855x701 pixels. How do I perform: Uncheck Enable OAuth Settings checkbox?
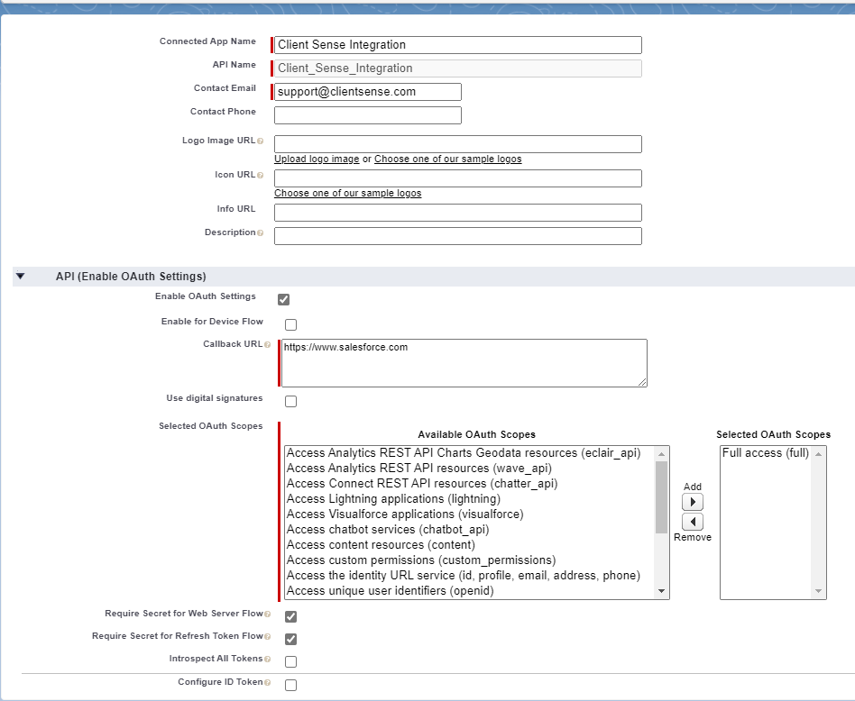point(283,299)
